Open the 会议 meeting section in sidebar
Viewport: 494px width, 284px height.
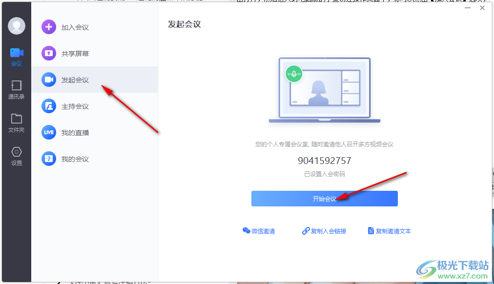click(17, 57)
